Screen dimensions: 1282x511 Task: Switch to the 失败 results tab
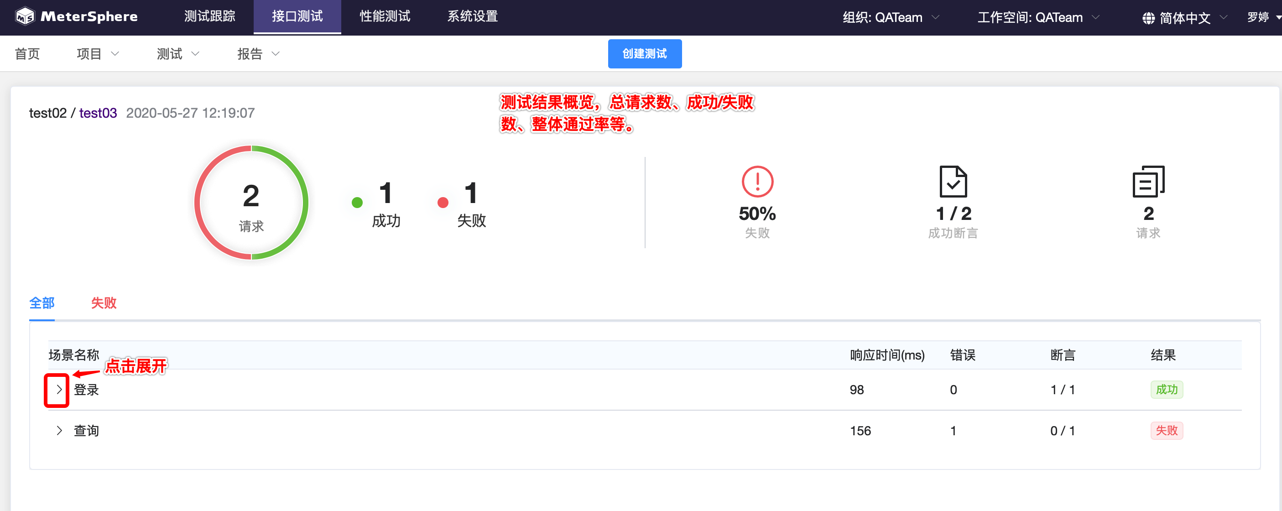(x=104, y=302)
